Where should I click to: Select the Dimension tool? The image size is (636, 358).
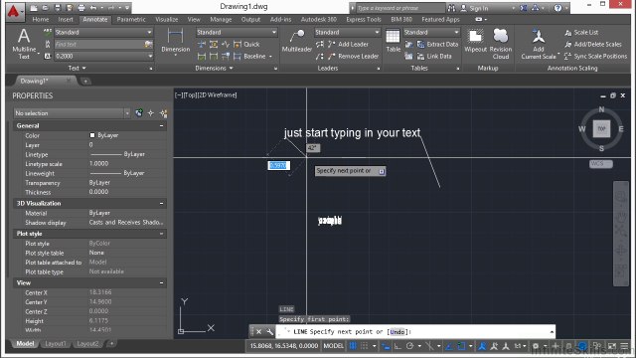click(x=175, y=41)
